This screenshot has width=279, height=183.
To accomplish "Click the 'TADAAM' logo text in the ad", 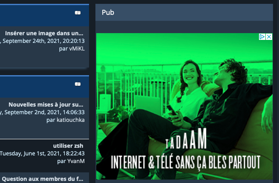I will (x=186, y=139).
